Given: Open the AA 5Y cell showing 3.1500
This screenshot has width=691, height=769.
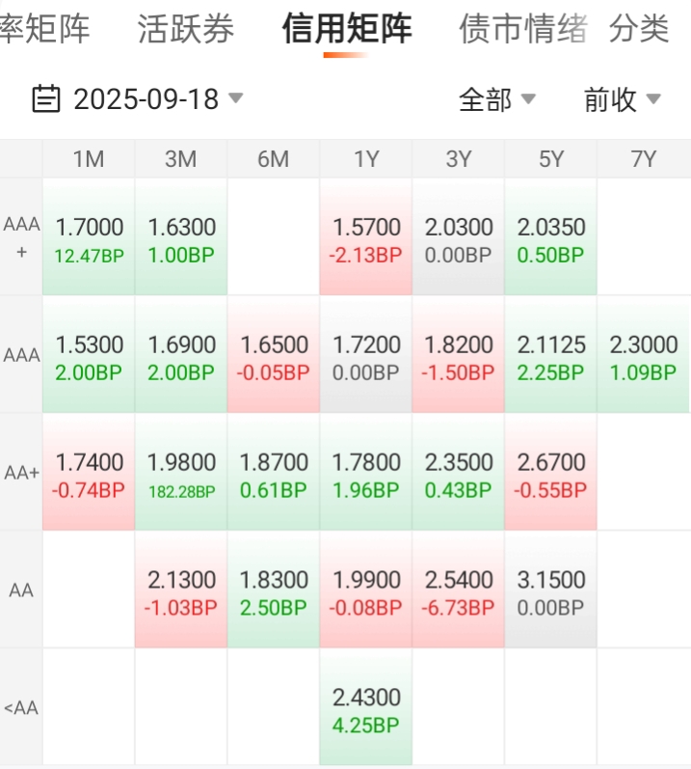Looking at the screenshot, I should (551, 590).
